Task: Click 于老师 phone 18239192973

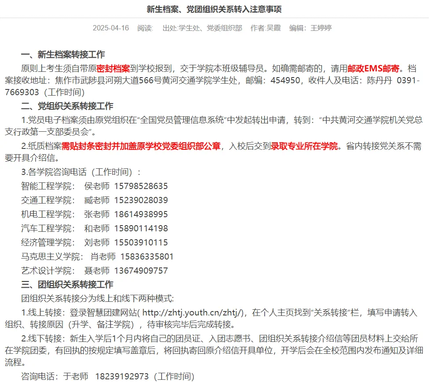Action: [x=122, y=377]
